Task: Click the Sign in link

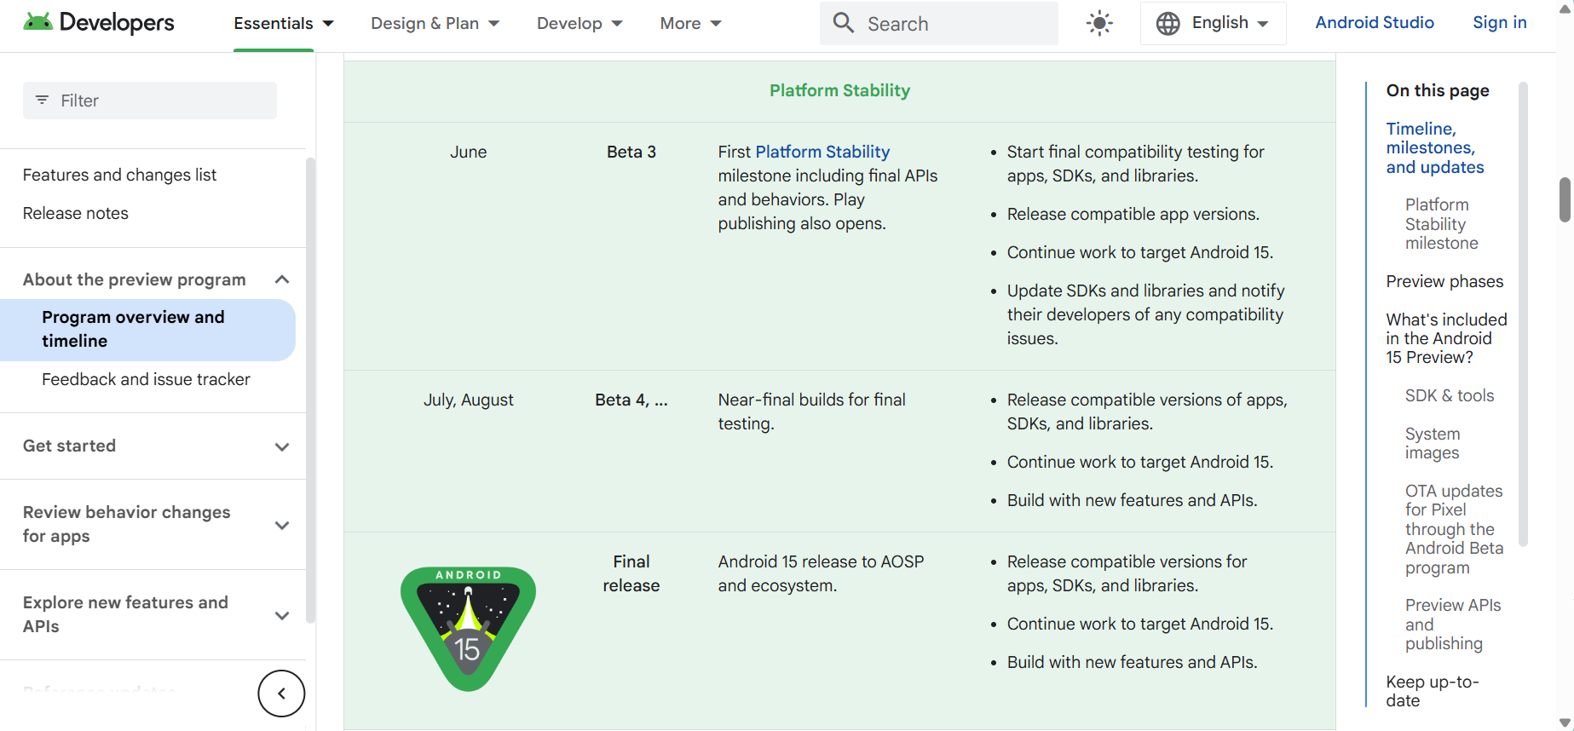Action: click(x=1499, y=23)
